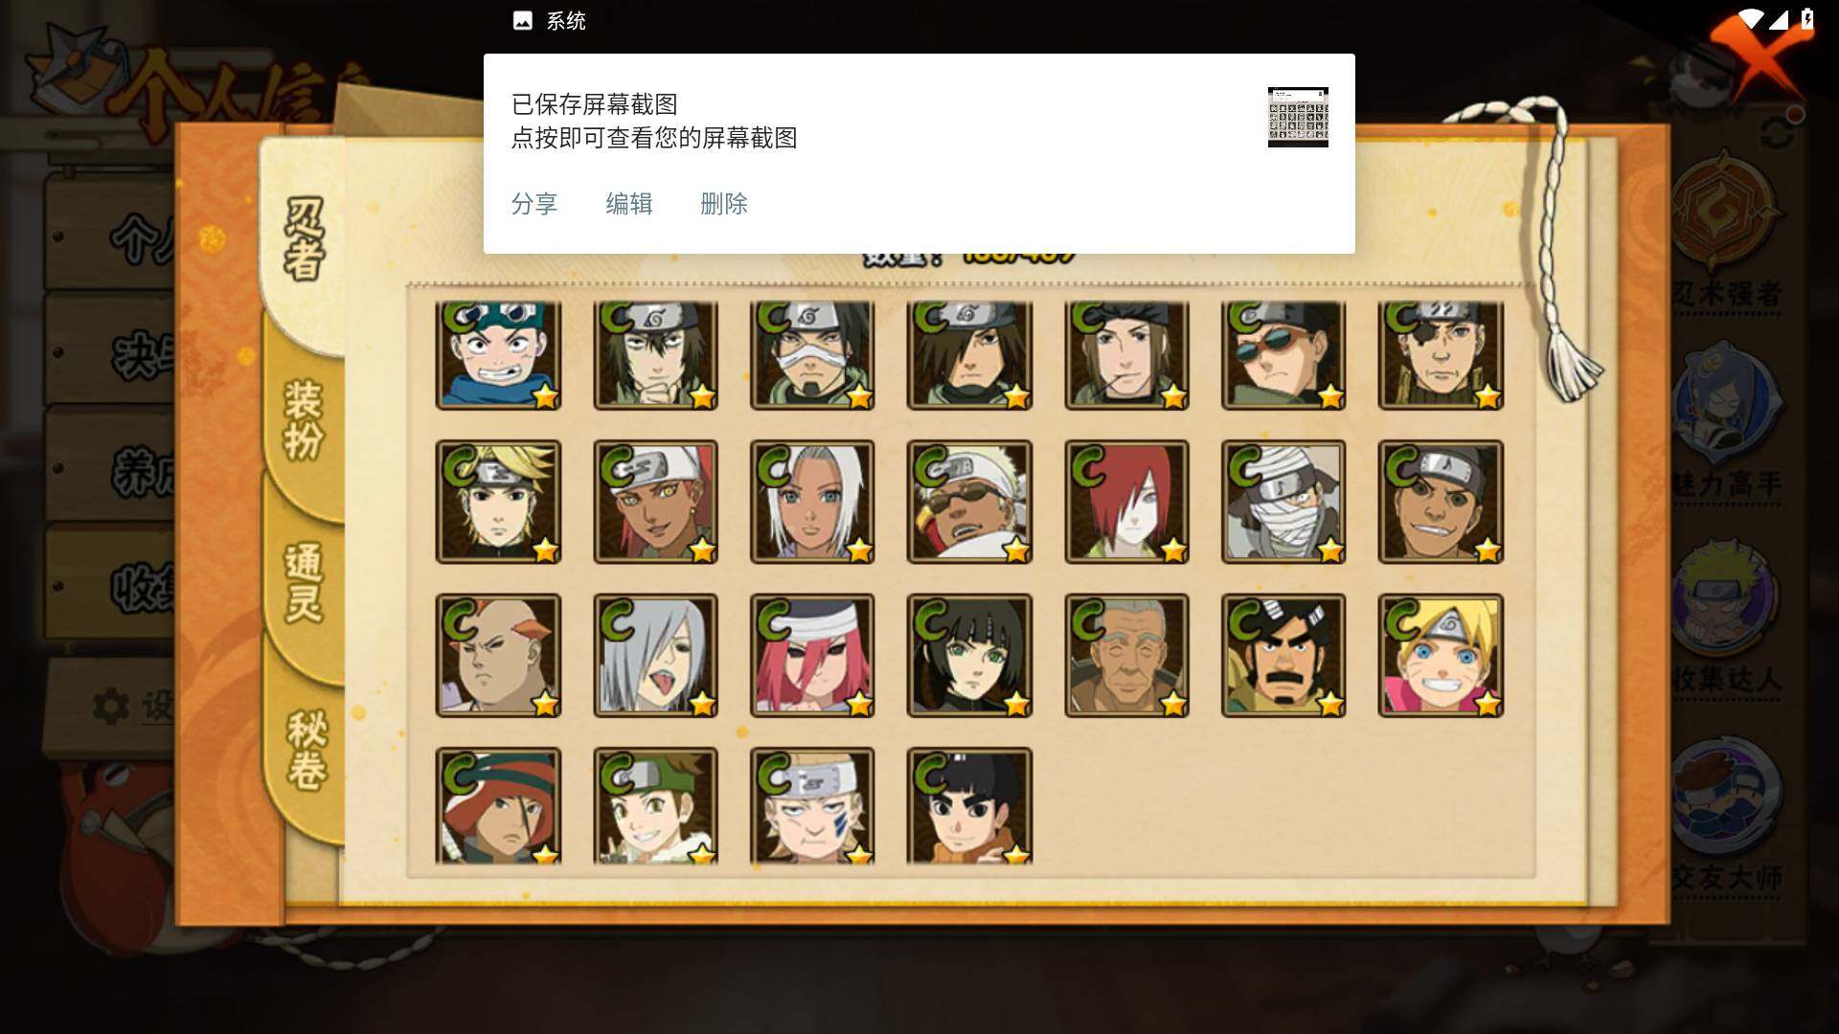This screenshot has width=1839, height=1034.
Task: Choose the bandaged mummy-faced ninja portrait
Action: [1283, 502]
